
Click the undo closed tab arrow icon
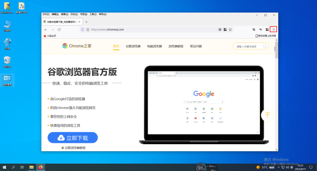pos(261,30)
